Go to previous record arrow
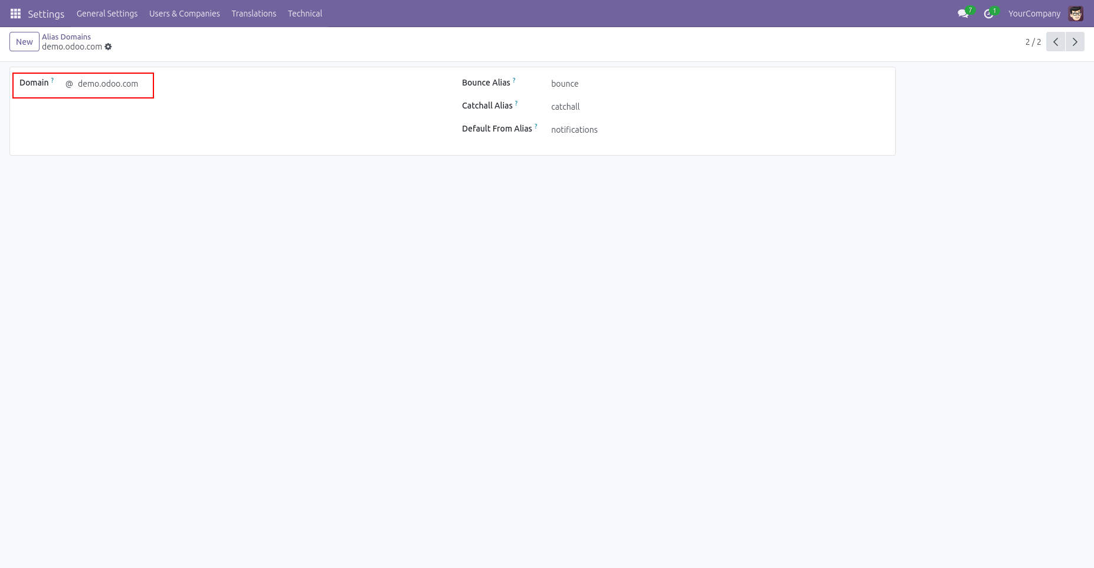Viewport: 1094px width, 568px height. pyautogui.click(x=1056, y=42)
